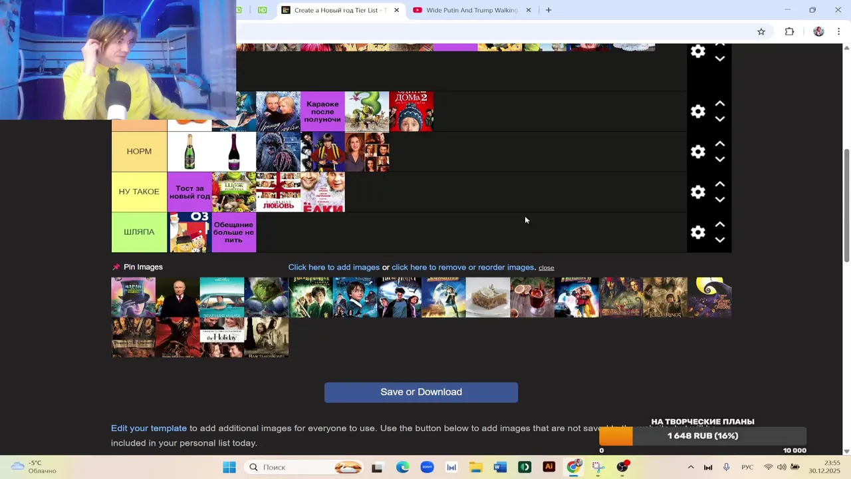Open the Chrome profile avatar

[818, 31]
